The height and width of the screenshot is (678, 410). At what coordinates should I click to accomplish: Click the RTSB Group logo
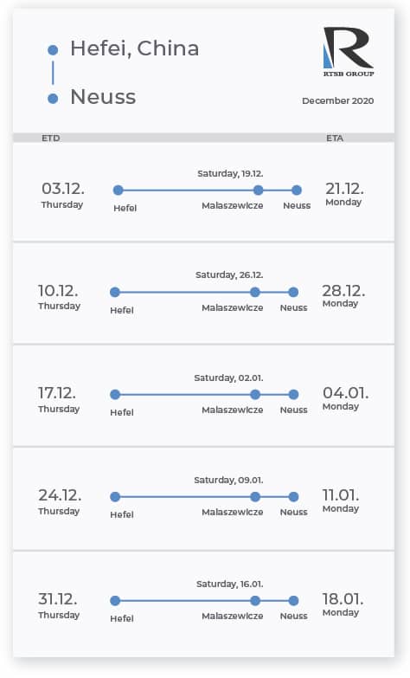[x=349, y=52]
